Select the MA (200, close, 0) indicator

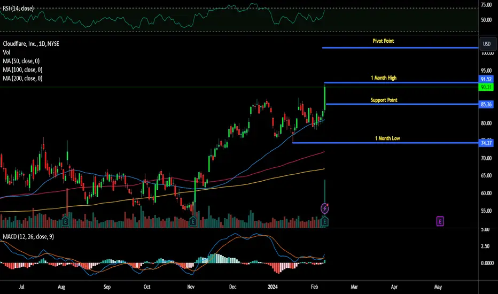22,78
